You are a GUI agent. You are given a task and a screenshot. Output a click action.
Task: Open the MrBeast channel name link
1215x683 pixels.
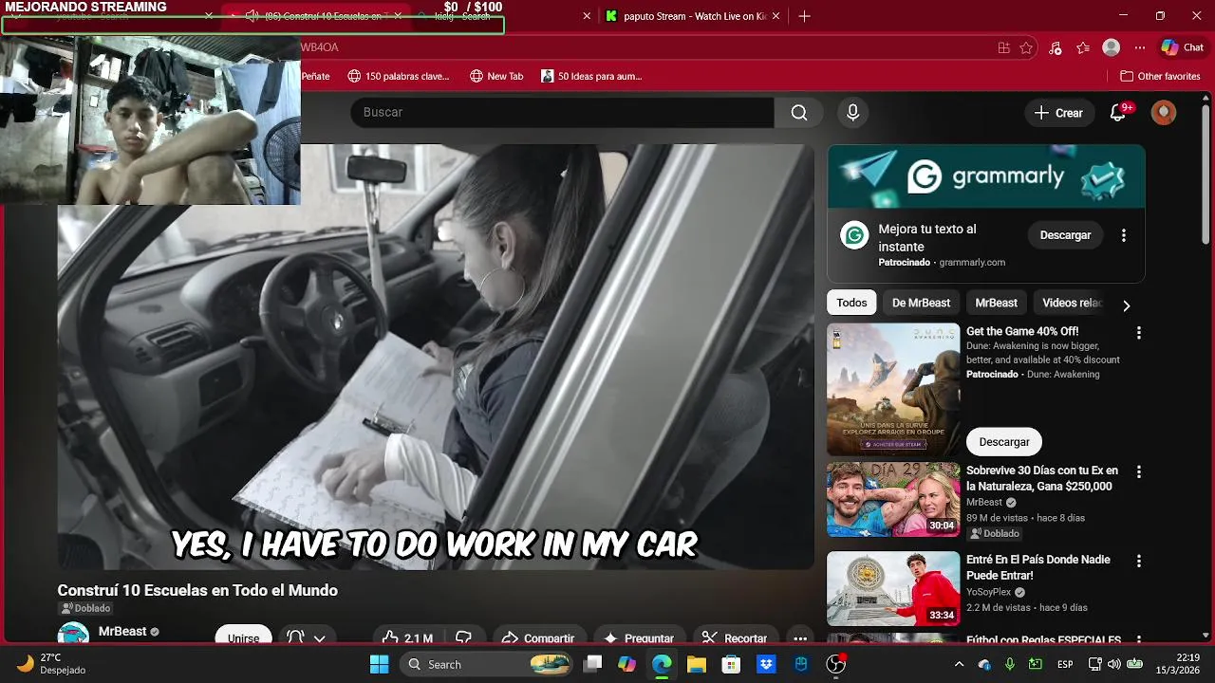122,632
